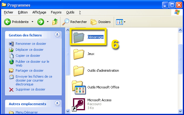Click the file list scrollbar thumb
The width and height of the screenshot is (184, 115).
[x=180, y=59]
